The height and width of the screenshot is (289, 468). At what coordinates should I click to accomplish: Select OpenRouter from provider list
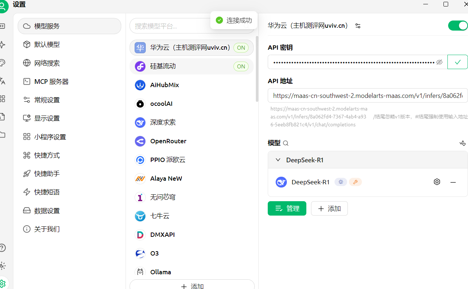[x=168, y=141]
